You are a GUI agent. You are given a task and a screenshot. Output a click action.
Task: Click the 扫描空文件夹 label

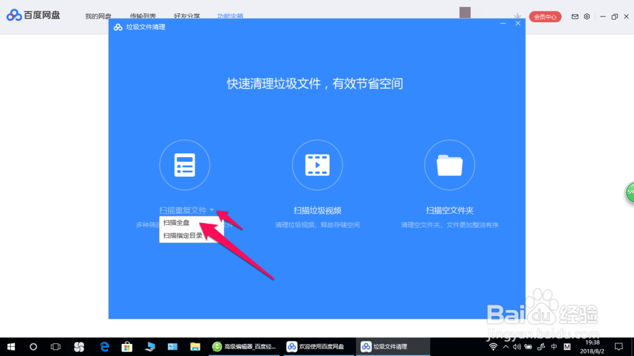450,210
